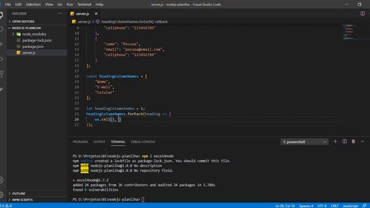Show errors and warnings count in status bar
This screenshot has width=370, height=208.
(x=6, y=206)
